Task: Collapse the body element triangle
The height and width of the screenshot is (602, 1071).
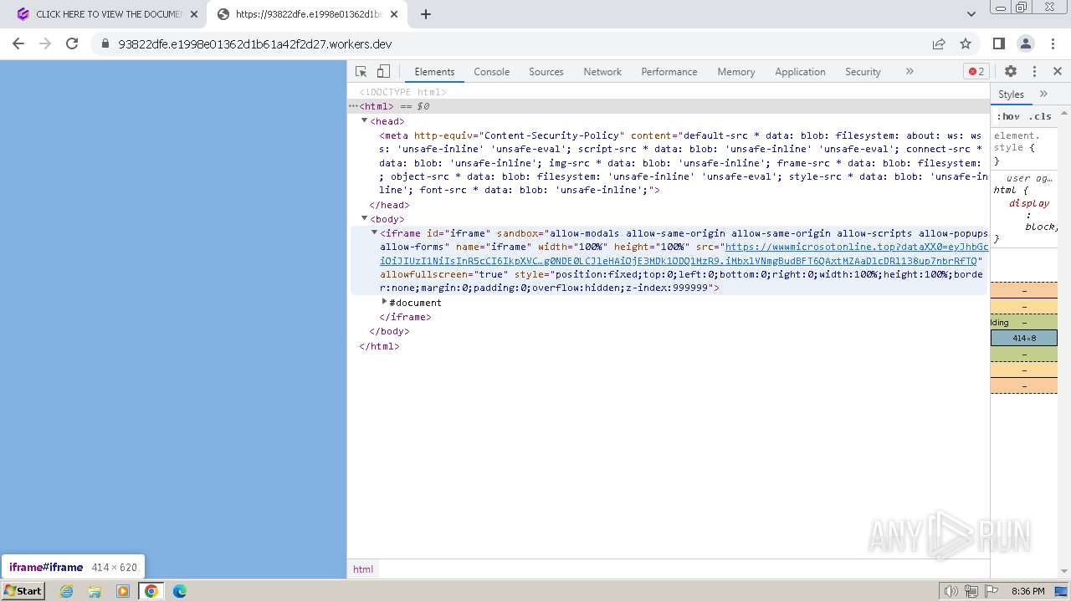Action: point(365,218)
